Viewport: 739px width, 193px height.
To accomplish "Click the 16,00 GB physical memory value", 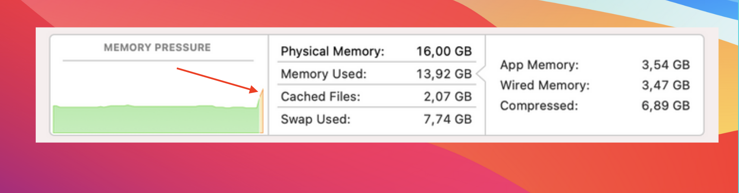I will (x=444, y=51).
